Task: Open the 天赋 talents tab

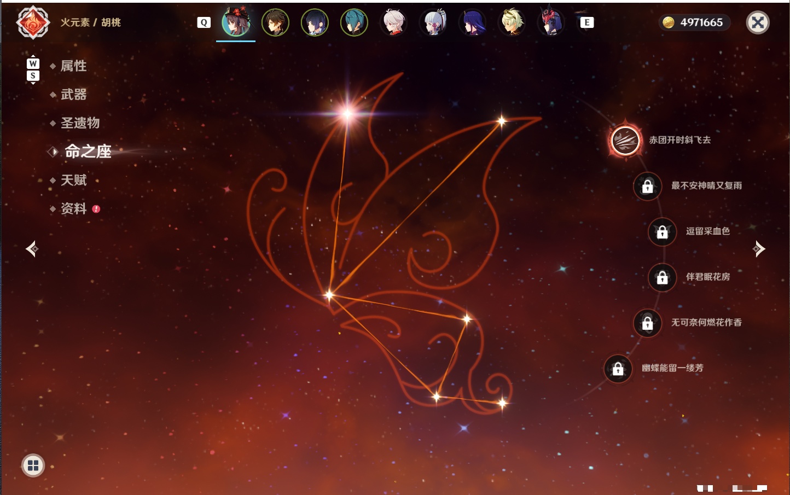Action: [73, 180]
